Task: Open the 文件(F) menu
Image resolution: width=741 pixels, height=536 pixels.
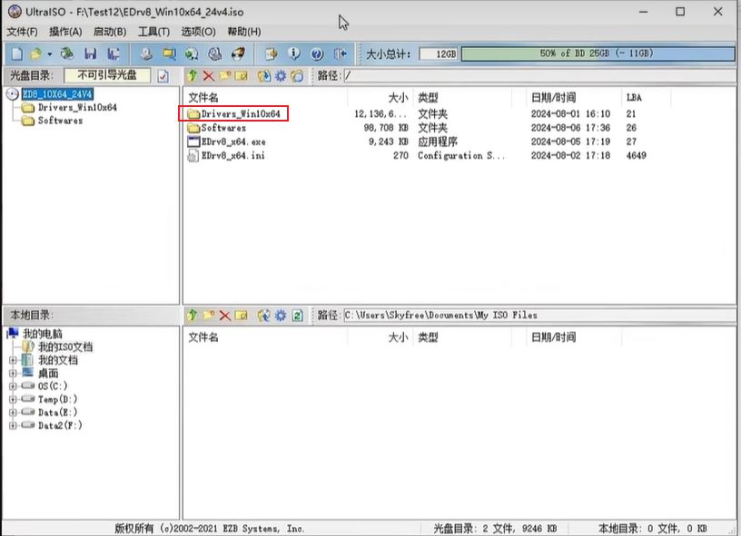Action: 22,32
